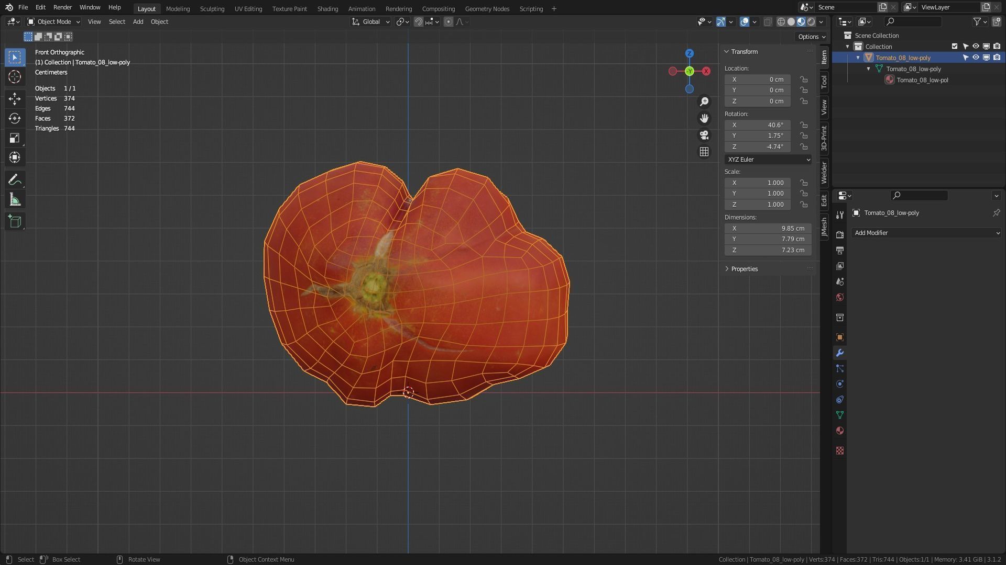Open Object Mode dropdown
The height and width of the screenshot is (565, 1006).
click(53, 21)
